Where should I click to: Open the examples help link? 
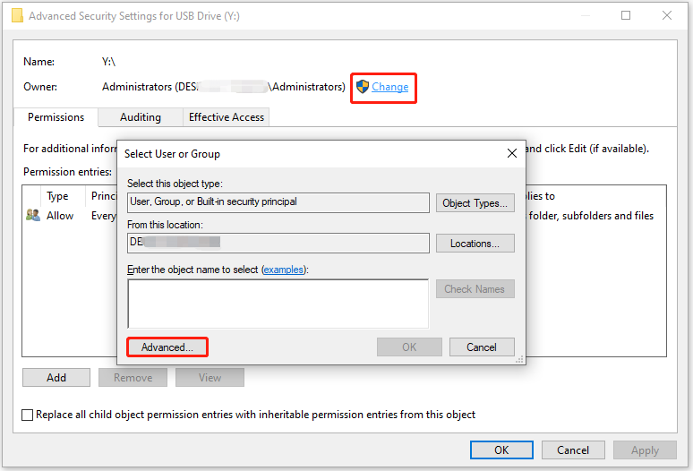(x=283, y=270)
